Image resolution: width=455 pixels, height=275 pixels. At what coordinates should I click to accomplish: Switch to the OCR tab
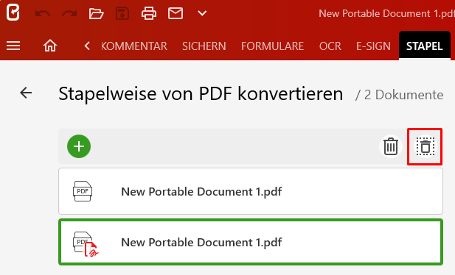330,46
